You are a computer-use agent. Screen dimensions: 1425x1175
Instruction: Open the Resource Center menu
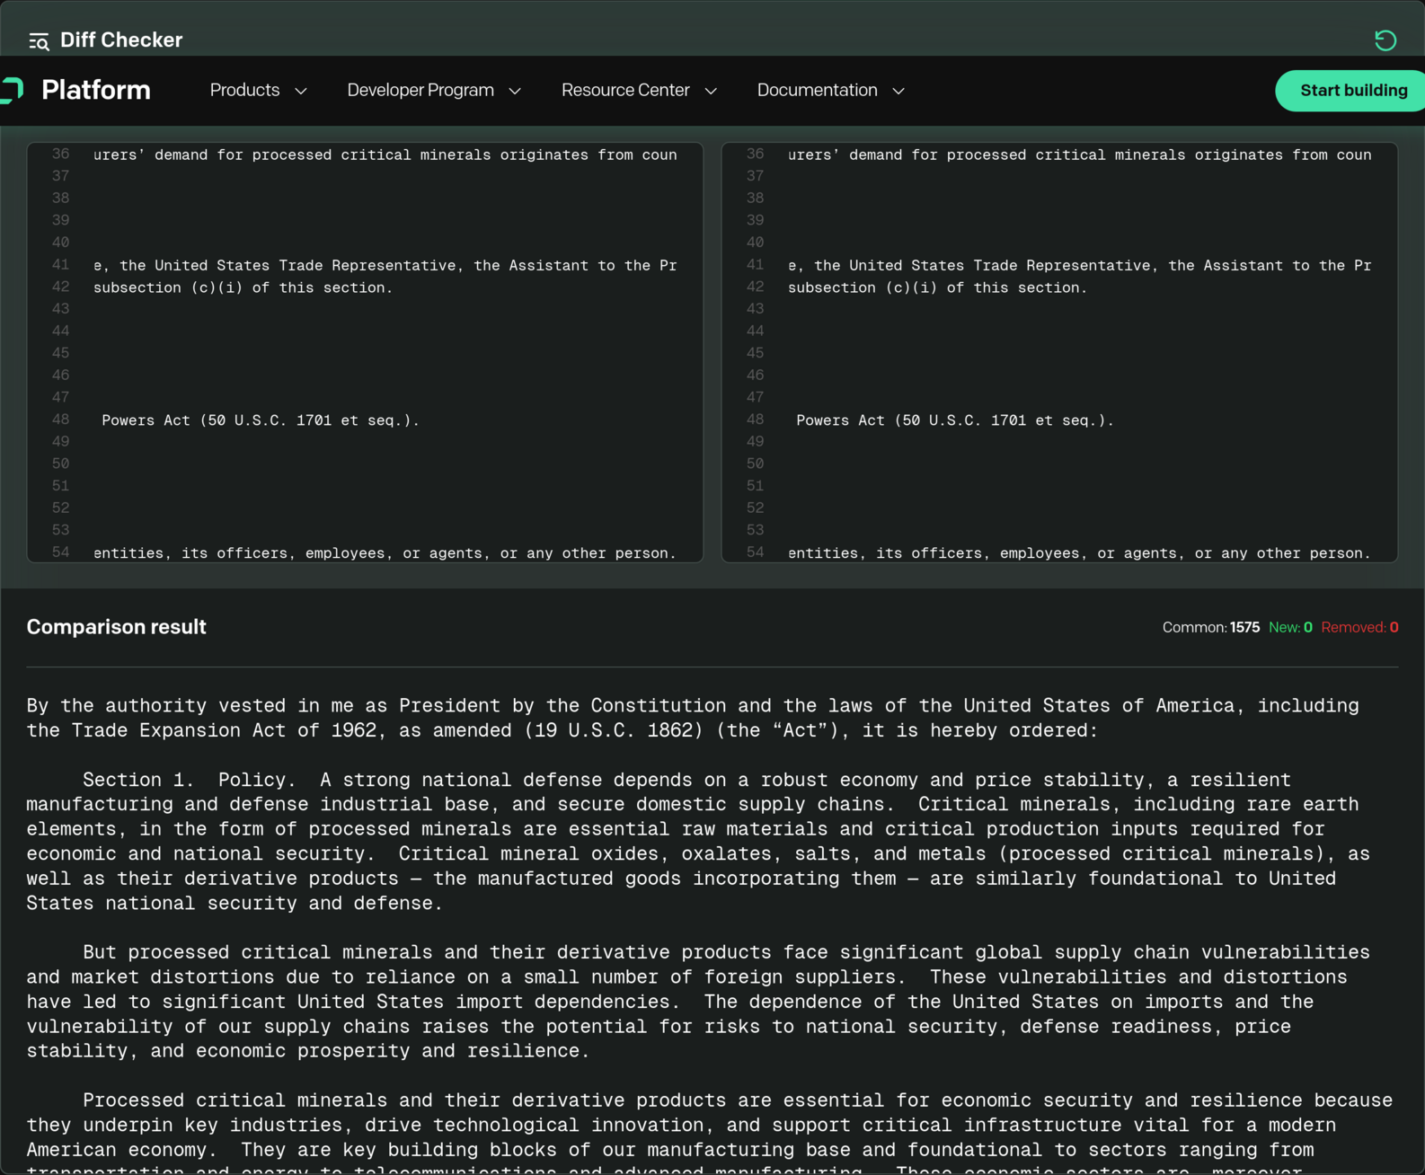click(625, 91)
